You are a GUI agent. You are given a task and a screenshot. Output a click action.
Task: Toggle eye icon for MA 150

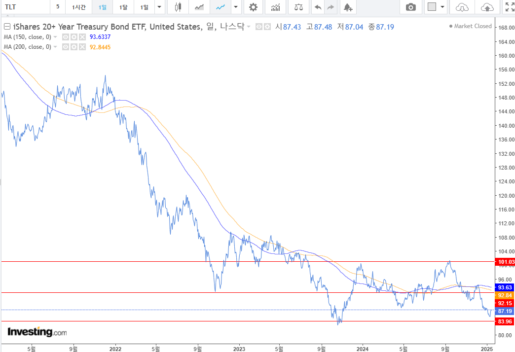pos(66,37)
